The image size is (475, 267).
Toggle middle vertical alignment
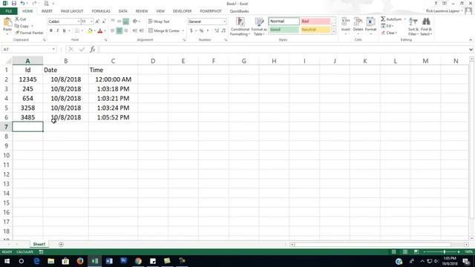pos(119,22)
